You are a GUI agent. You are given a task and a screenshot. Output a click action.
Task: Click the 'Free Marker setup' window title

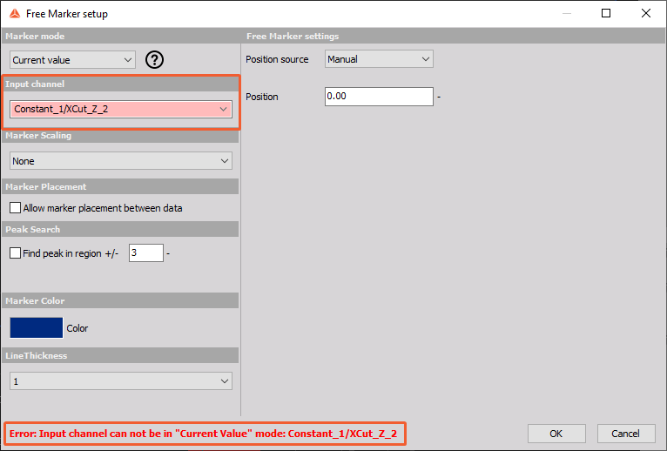tap(67, 14)
